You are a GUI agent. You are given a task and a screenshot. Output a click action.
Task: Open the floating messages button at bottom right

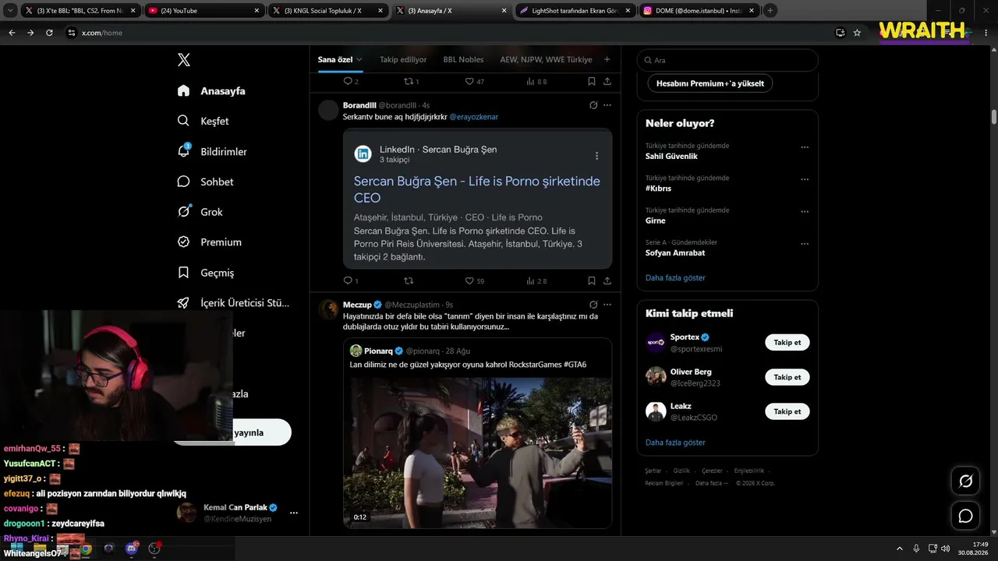tap(965, 516)
